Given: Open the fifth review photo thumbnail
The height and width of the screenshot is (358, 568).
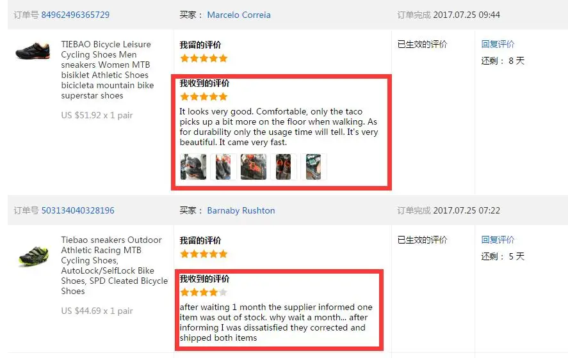Looking at the screenshot, I should [313, 167].
